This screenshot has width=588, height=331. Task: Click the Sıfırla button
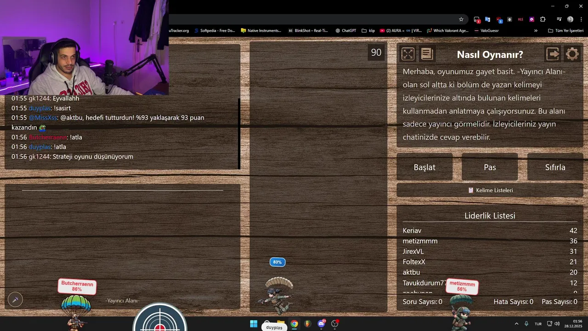coord(555,167)
